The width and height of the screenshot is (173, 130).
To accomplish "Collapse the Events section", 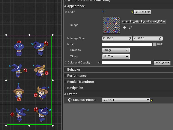I will 65,94.
